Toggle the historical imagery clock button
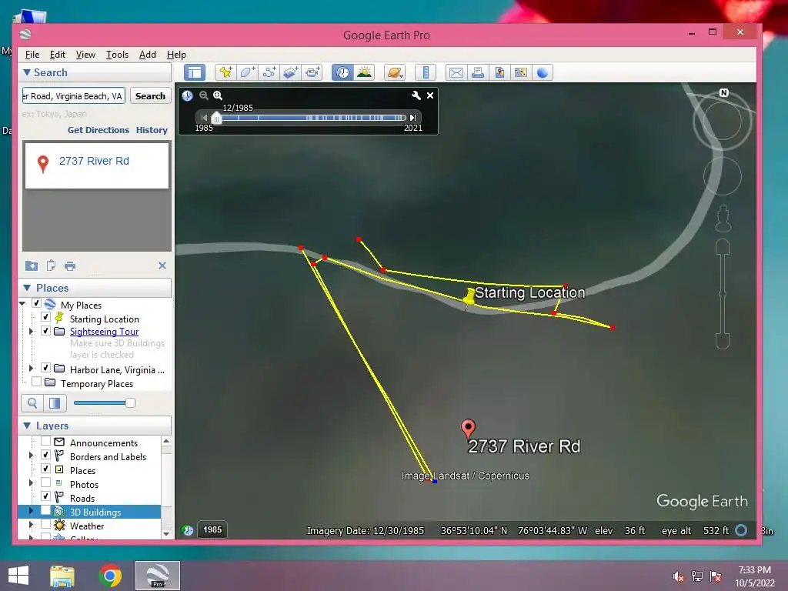Viewport: 788px width, 591px height. (342, 72)
